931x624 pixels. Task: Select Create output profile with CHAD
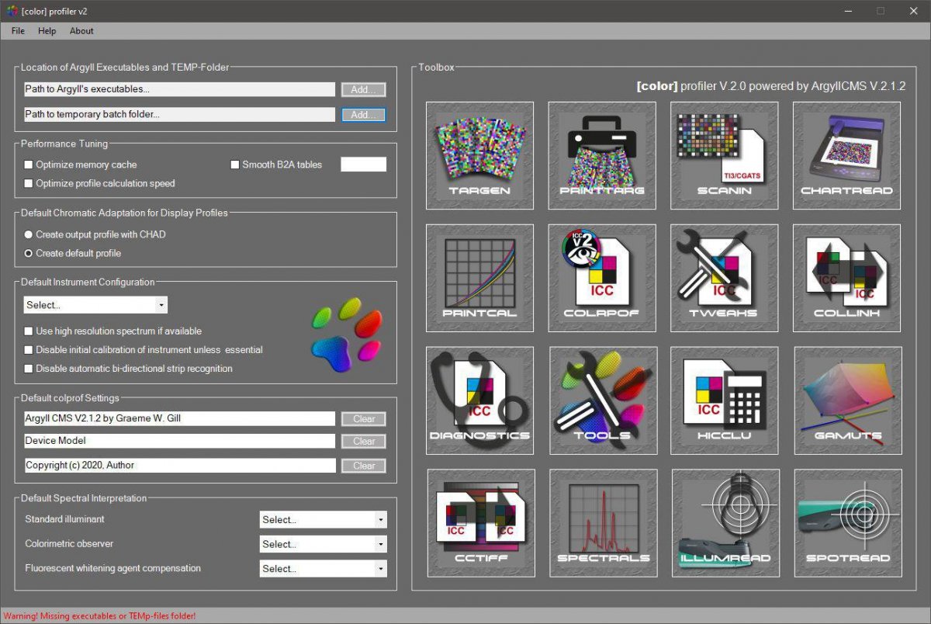point(29,234)
